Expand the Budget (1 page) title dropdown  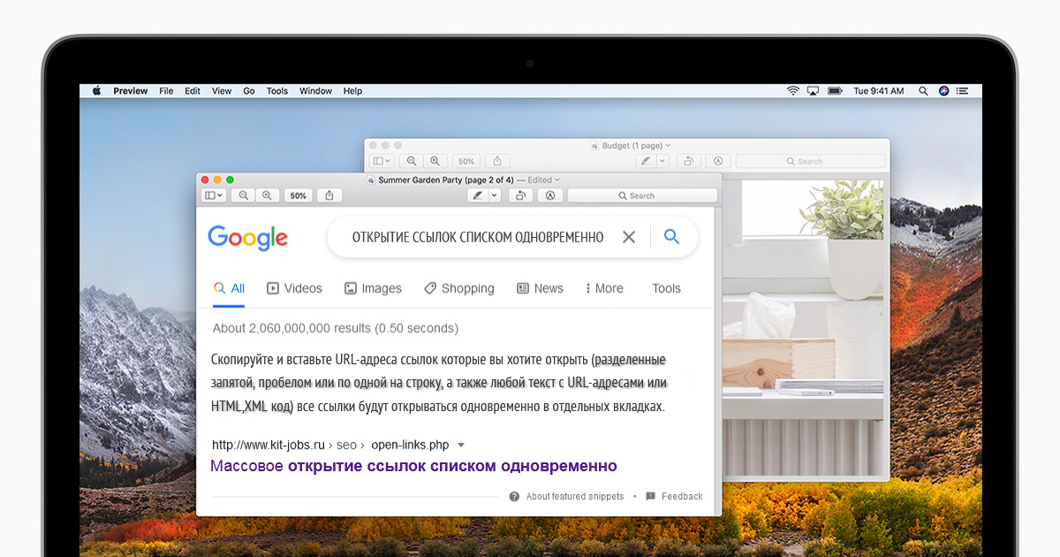(668, 145)
